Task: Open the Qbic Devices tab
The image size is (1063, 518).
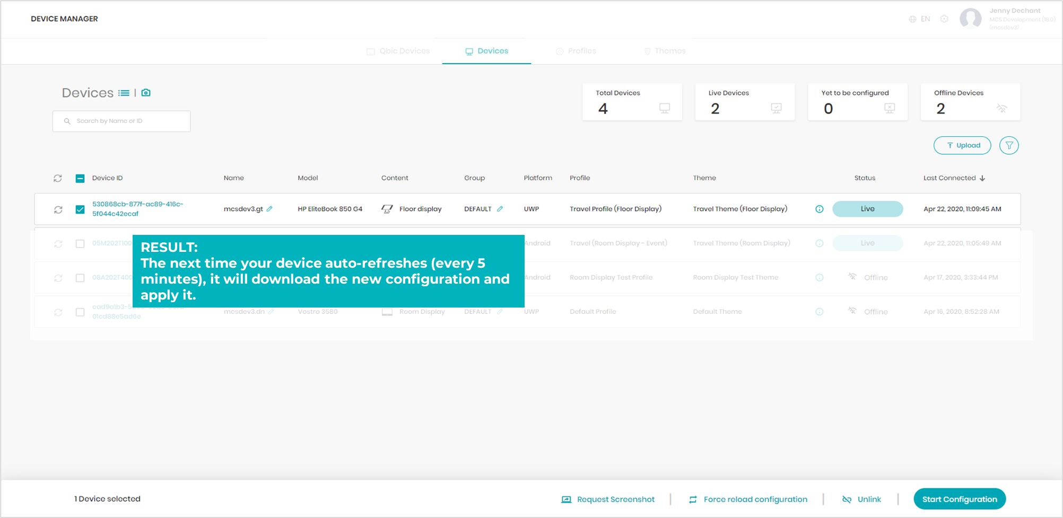Action: click(398, 51)
